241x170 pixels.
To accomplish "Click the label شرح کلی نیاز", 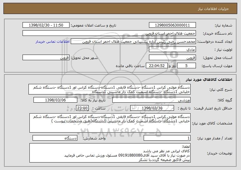I will click(221, 90).
